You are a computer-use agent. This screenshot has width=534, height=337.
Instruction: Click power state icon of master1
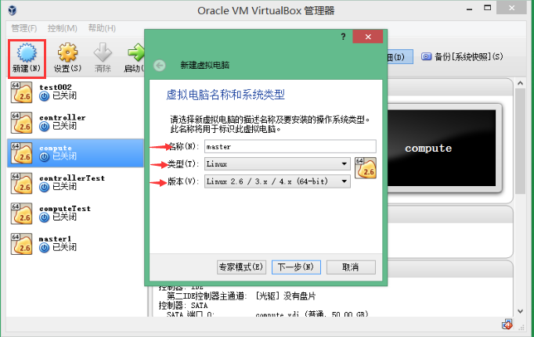pyautogui.click(x=45, y=248)
